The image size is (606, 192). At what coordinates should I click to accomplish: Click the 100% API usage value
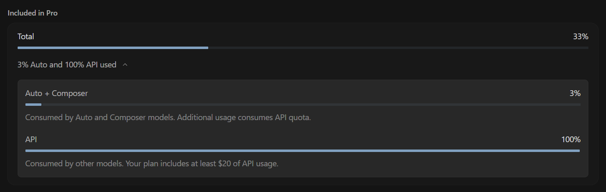tap(571, 139)
